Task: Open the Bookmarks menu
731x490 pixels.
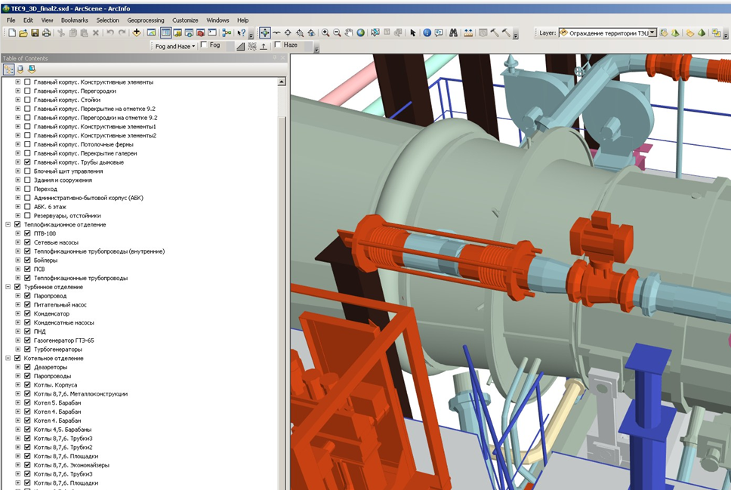Action: coord(74,20)
